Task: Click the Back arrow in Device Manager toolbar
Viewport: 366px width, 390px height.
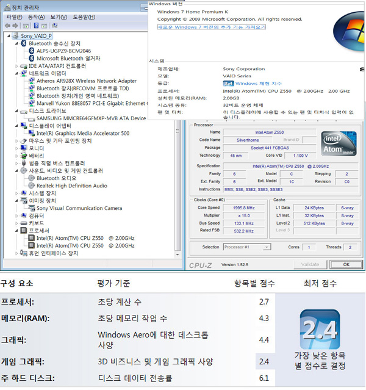Action: 8,26
